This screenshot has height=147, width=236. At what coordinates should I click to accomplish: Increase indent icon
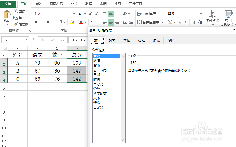click(131, 22)
